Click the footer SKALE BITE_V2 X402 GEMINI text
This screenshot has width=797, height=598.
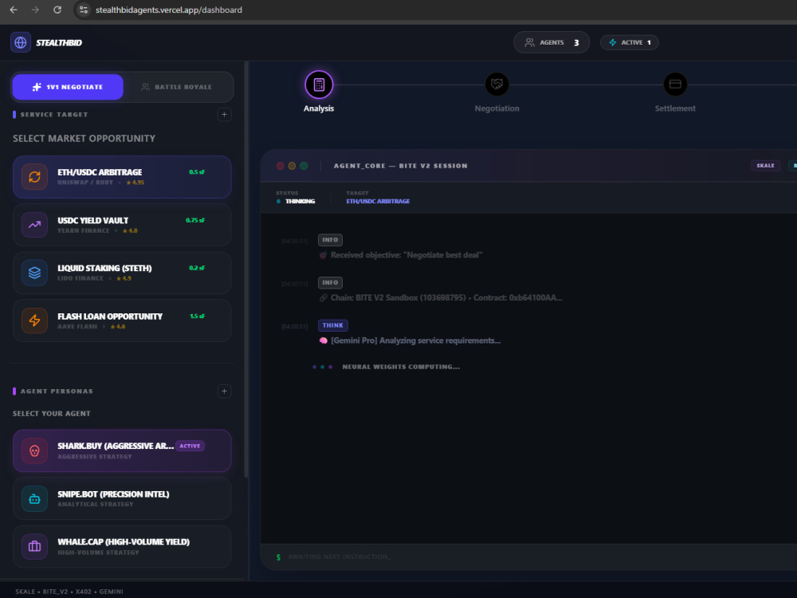pos(69,592)
